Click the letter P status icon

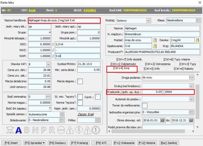pyautogui.click(x=44, y=130)
